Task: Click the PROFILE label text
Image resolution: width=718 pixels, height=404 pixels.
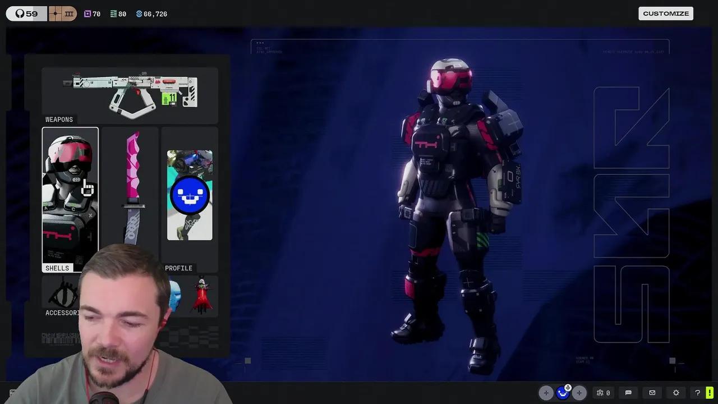Action: pos(178,268)
